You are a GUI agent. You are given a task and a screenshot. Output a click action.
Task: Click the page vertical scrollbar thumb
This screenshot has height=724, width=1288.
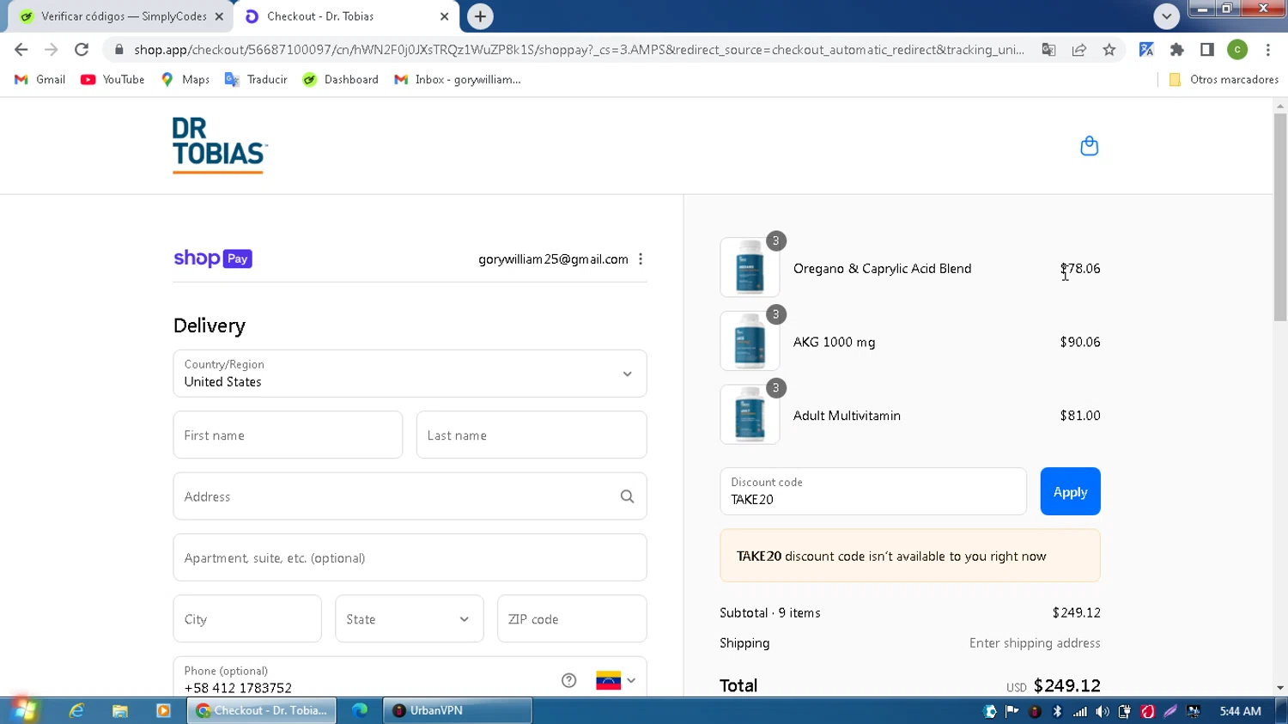tap(1280, 216)
